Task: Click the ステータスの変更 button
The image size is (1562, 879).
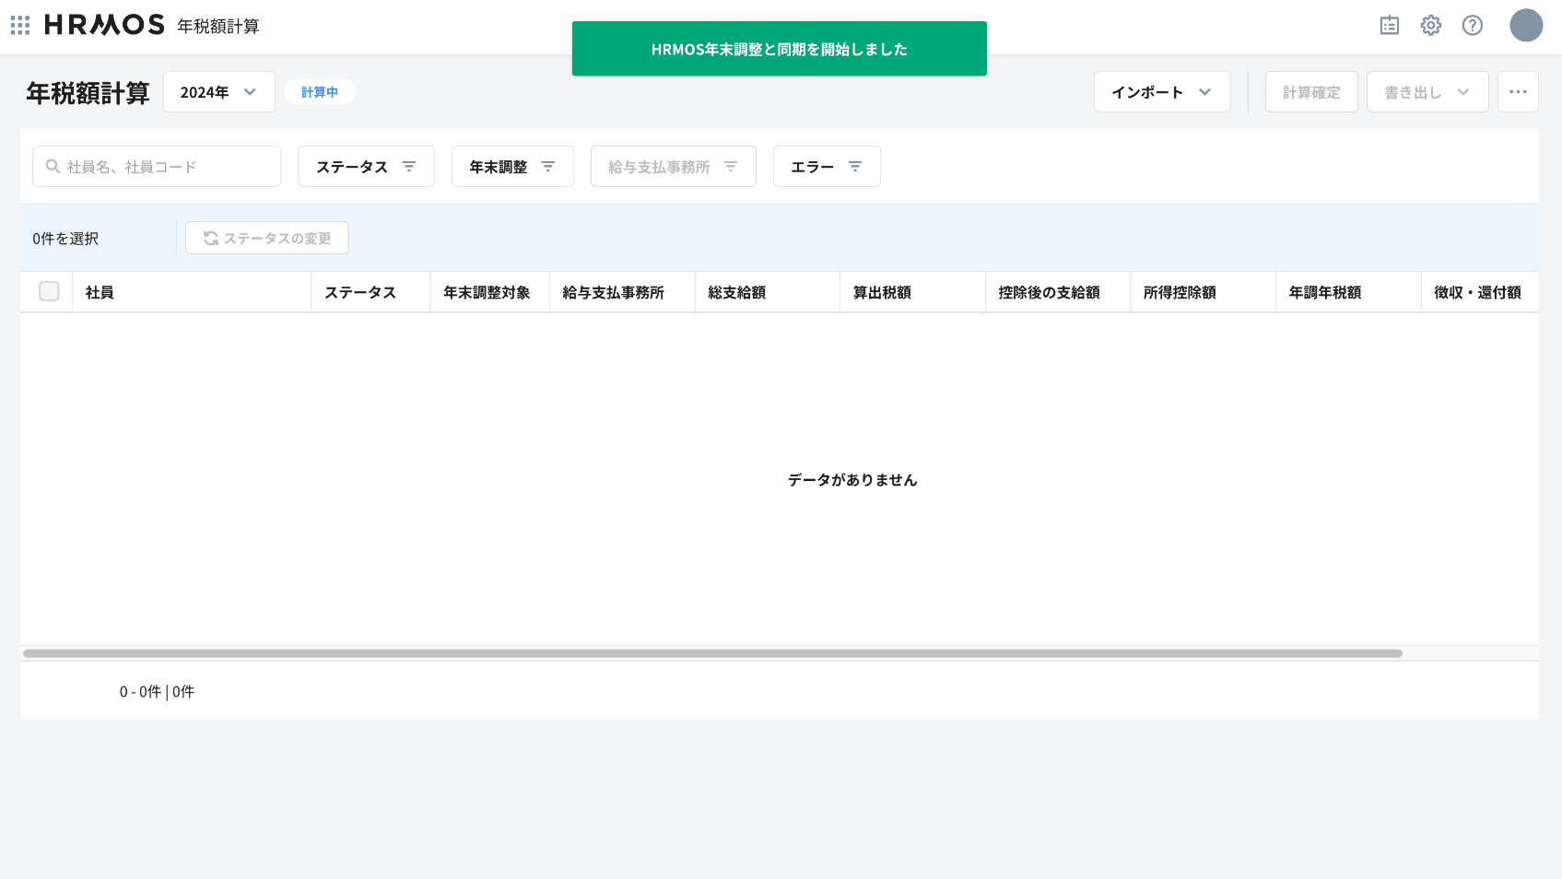Action: point(266,238)
